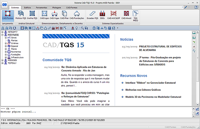Select the TESTEALV project in the tree
This screenshot has height=129, width=200.
(12, 63)
